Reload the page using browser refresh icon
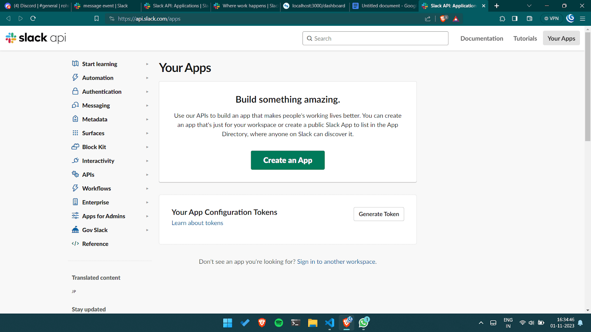Viewport: 591px width, 332px height. [x=33, y=18]
